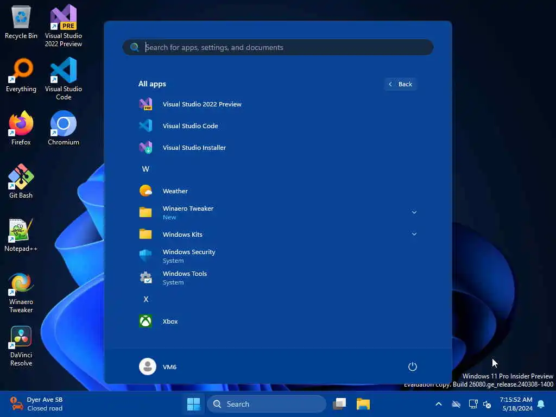Image resolution: width=556 pixels, height=417 pixels.
Task: Jump via the W letter header
Action: [x=146, y=169]
